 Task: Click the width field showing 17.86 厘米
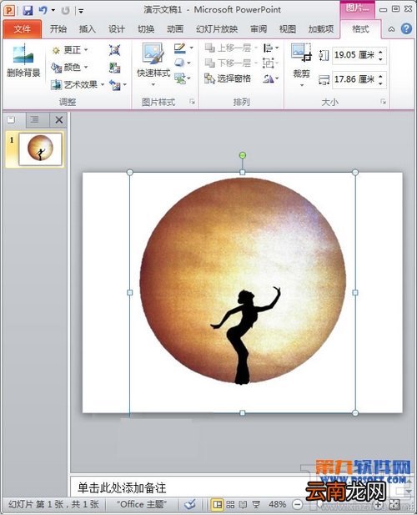(x=354, y=79)
